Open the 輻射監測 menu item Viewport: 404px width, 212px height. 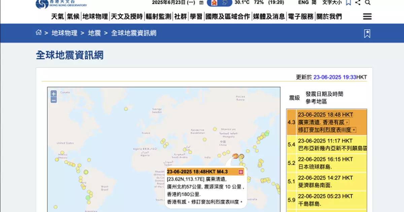click(x=159, y=16)
